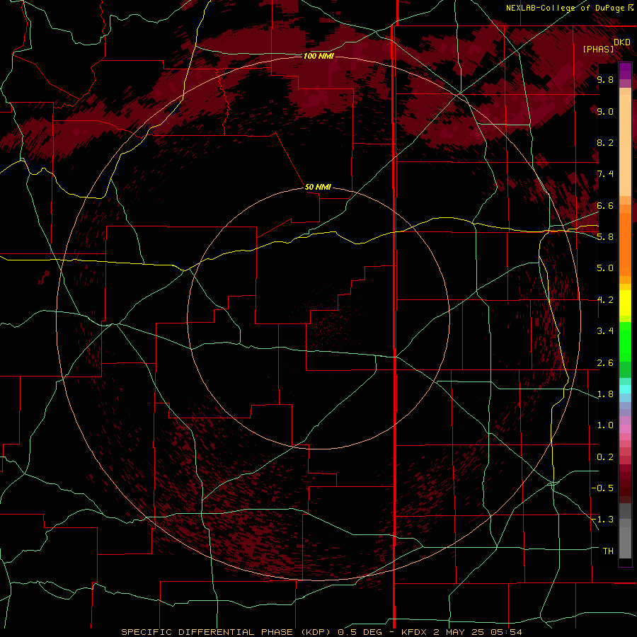
Task: Click the 5.8 legend value
Action: [605, 237]
